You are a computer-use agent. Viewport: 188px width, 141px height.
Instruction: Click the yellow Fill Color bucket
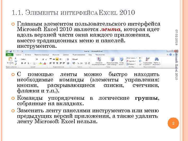click(40, 63)
